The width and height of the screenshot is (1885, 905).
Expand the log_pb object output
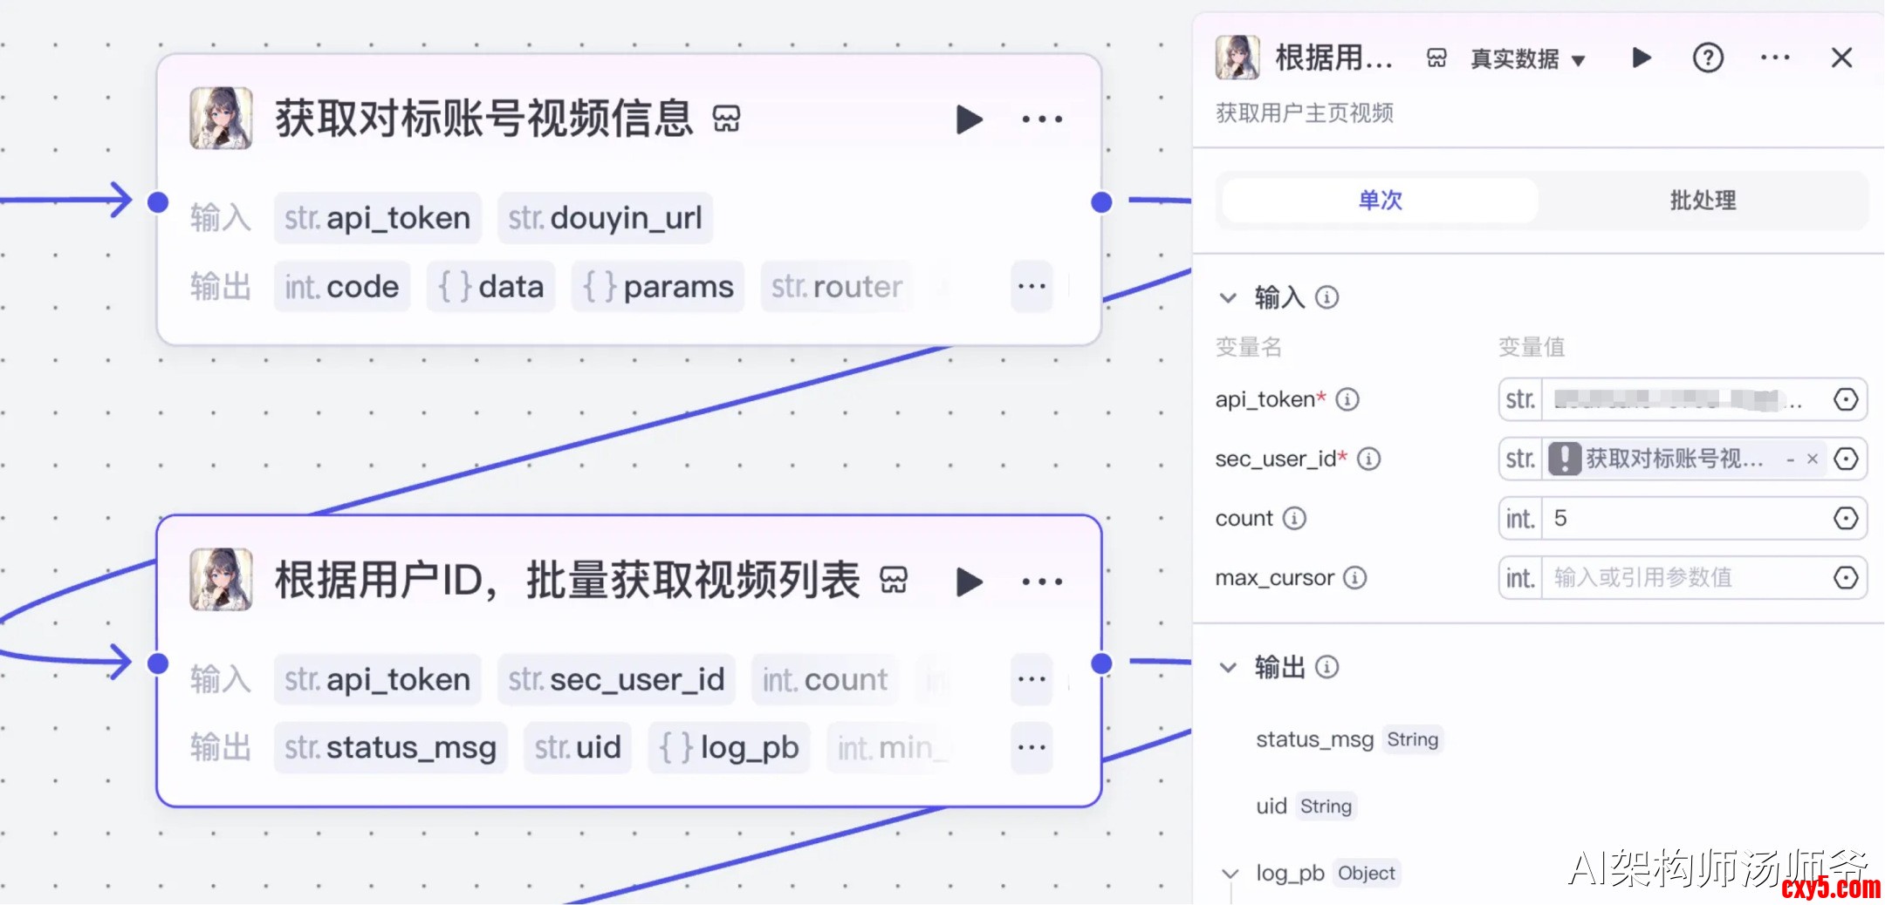(x=1230, y=874)
